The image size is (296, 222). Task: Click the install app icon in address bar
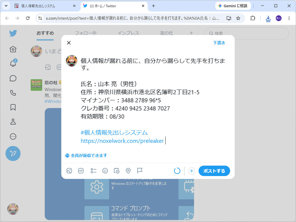(229, 18)
